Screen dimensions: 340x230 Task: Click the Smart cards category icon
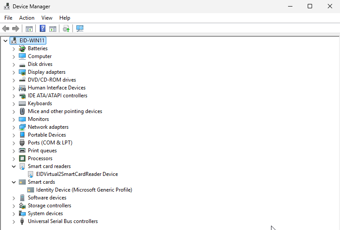(22, 182)
